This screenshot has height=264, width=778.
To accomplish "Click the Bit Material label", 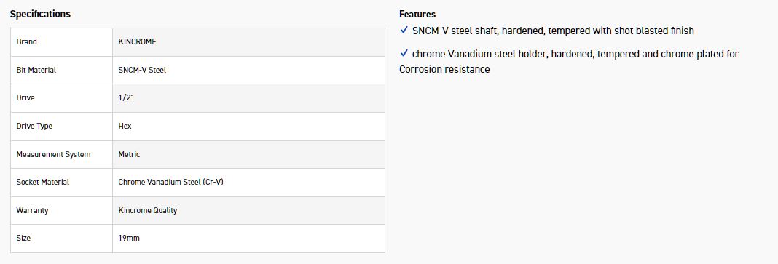I will [x=36, y=70].
